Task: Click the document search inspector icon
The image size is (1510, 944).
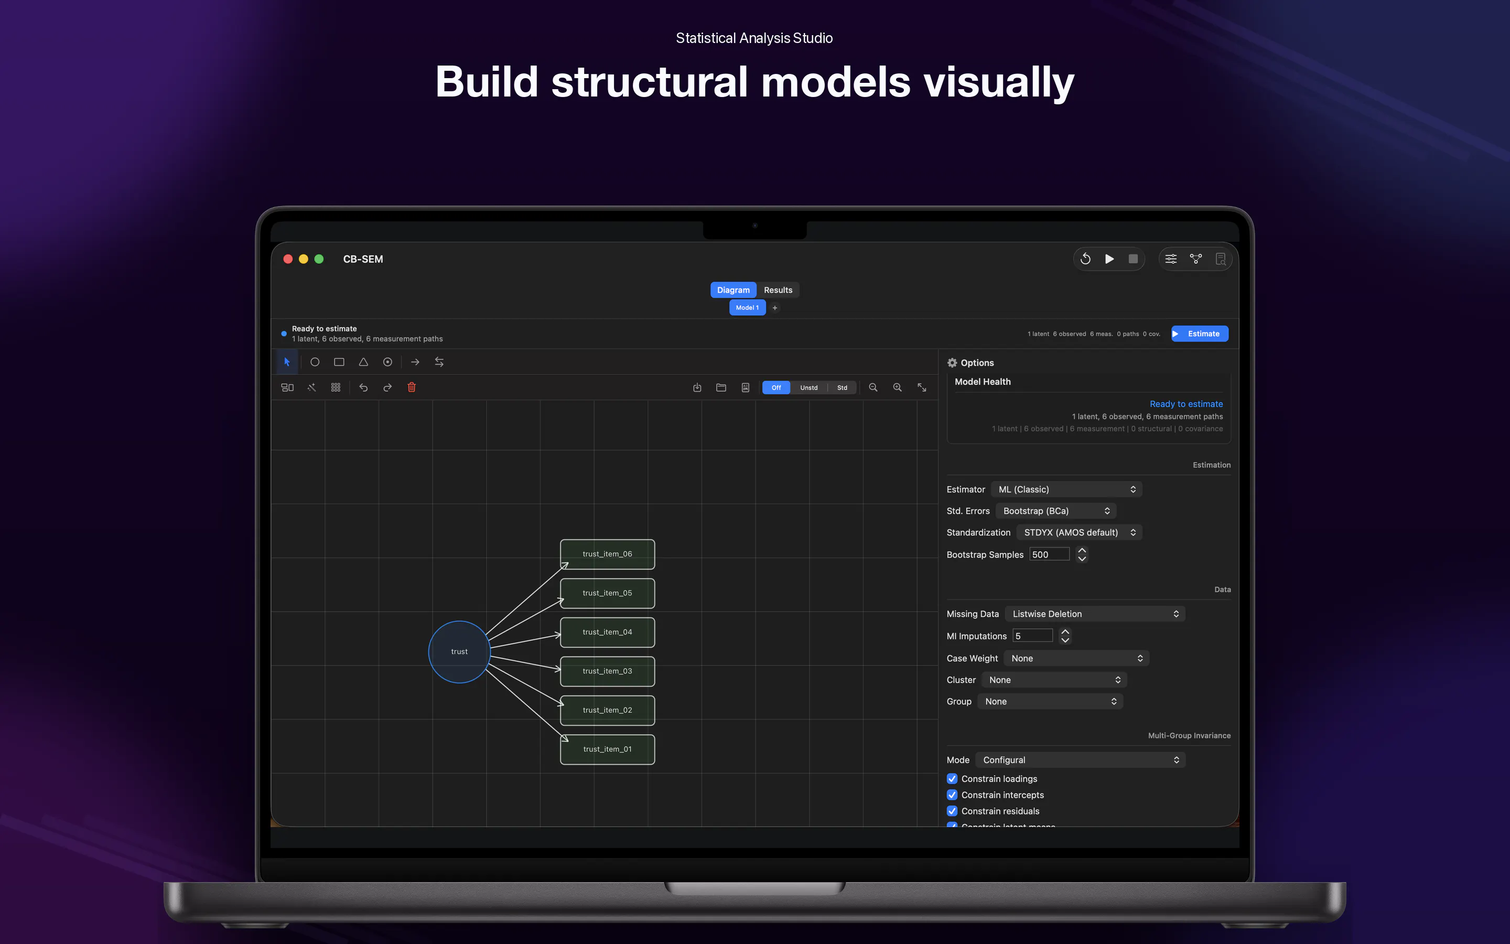Action: tap(1221, 259)
